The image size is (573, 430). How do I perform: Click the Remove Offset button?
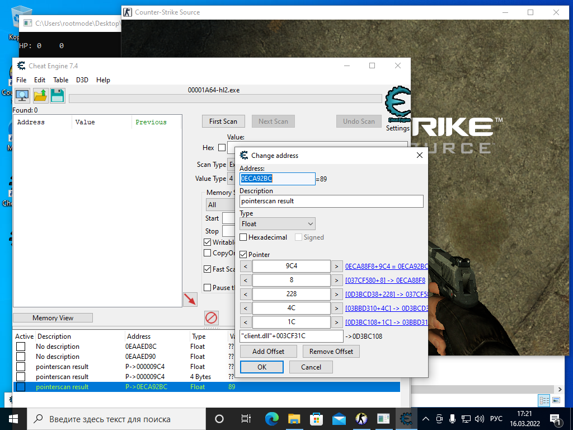(331, 352)
